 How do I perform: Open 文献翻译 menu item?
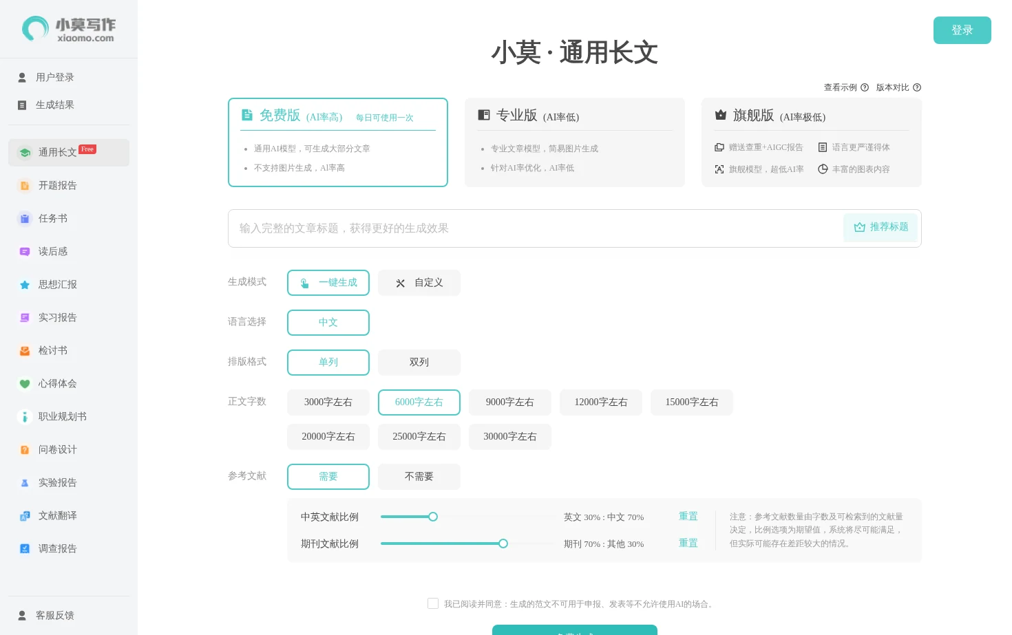pos(69,516)
